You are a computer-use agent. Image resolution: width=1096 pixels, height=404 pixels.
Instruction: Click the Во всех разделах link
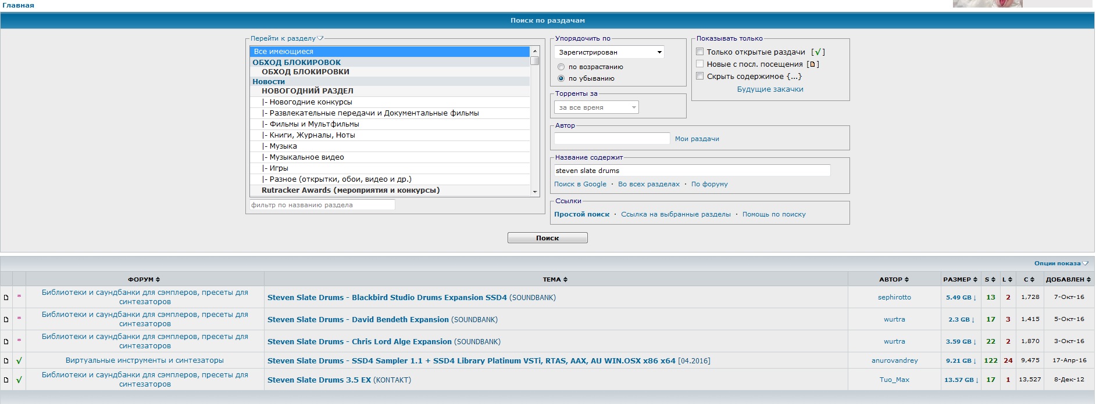click(648, 184)
